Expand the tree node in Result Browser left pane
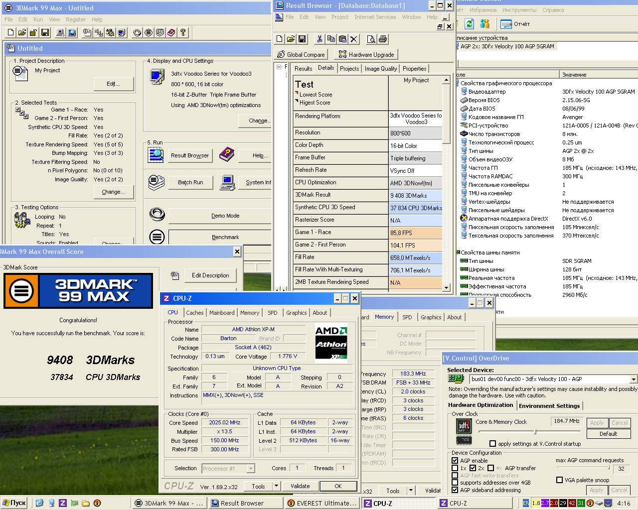 (x=279, y=66)
